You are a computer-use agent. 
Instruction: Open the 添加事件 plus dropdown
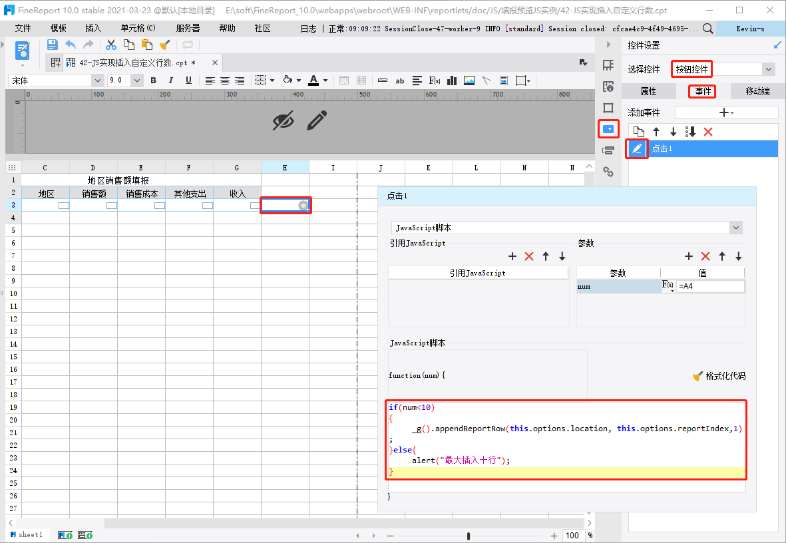pos(726,113)
